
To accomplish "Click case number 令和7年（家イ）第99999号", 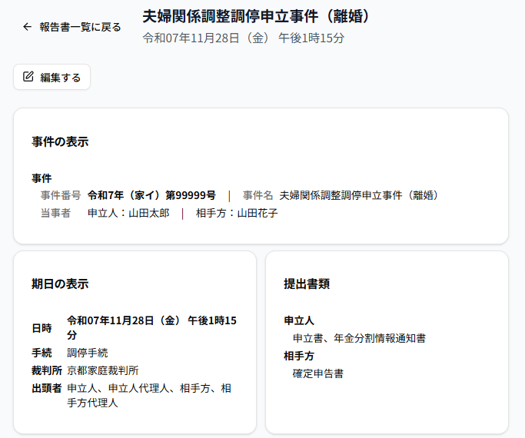I will click(151, 195).
